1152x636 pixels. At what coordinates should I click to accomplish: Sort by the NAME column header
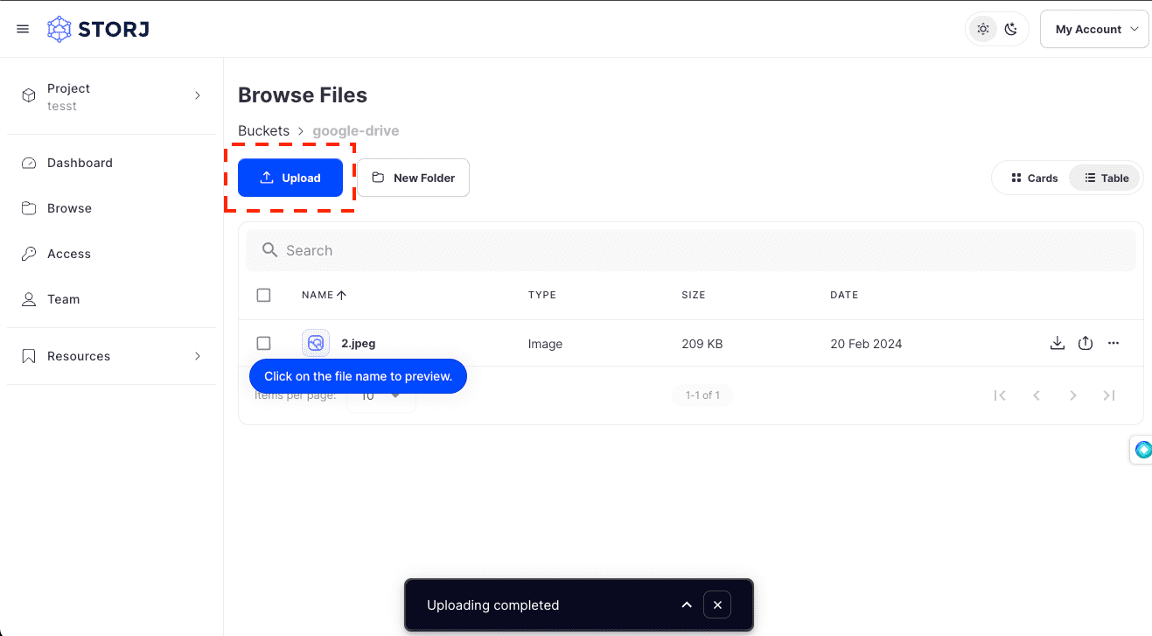point(324,295)
